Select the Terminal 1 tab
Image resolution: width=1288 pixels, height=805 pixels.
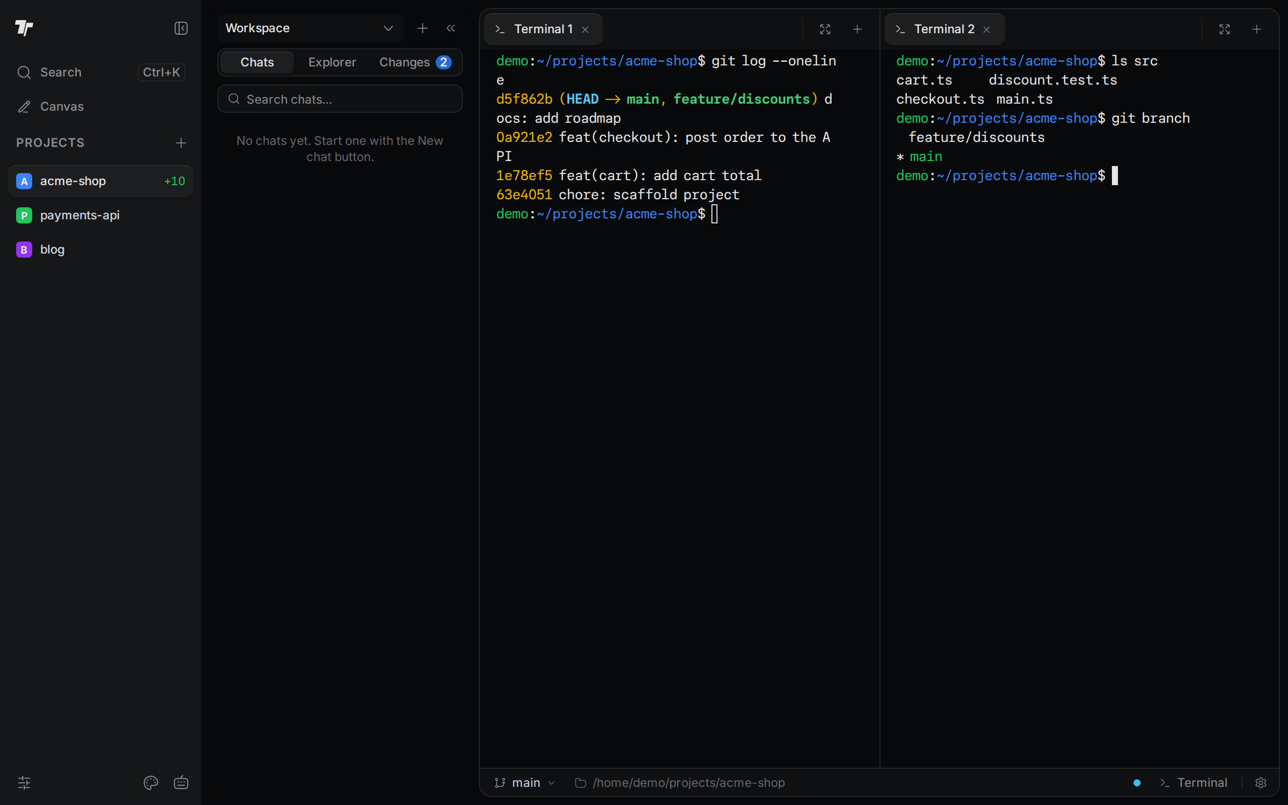543,29
